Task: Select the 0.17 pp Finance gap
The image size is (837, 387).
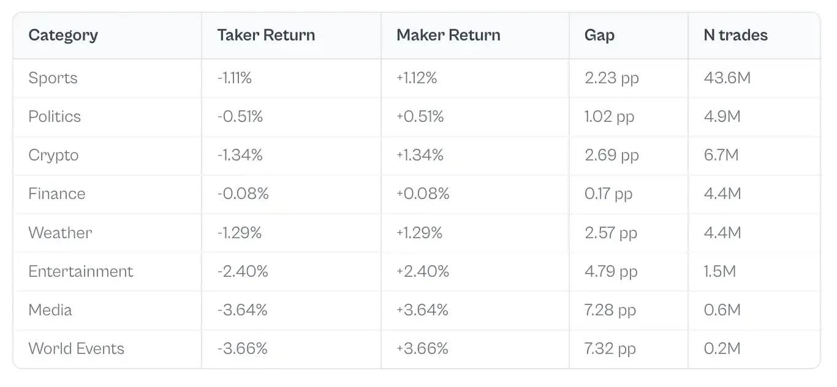Action: point(608,193)
